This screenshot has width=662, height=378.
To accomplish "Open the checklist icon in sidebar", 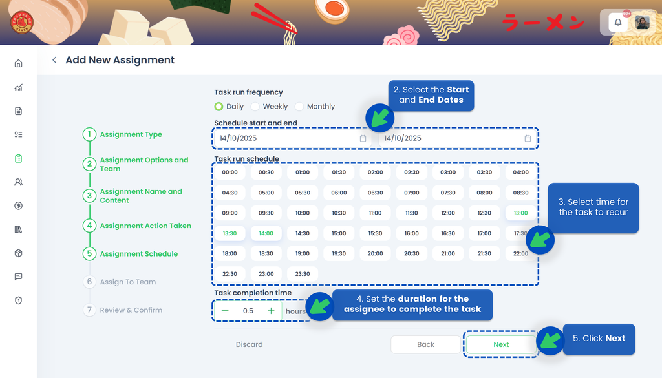I will tap(18, 134).
